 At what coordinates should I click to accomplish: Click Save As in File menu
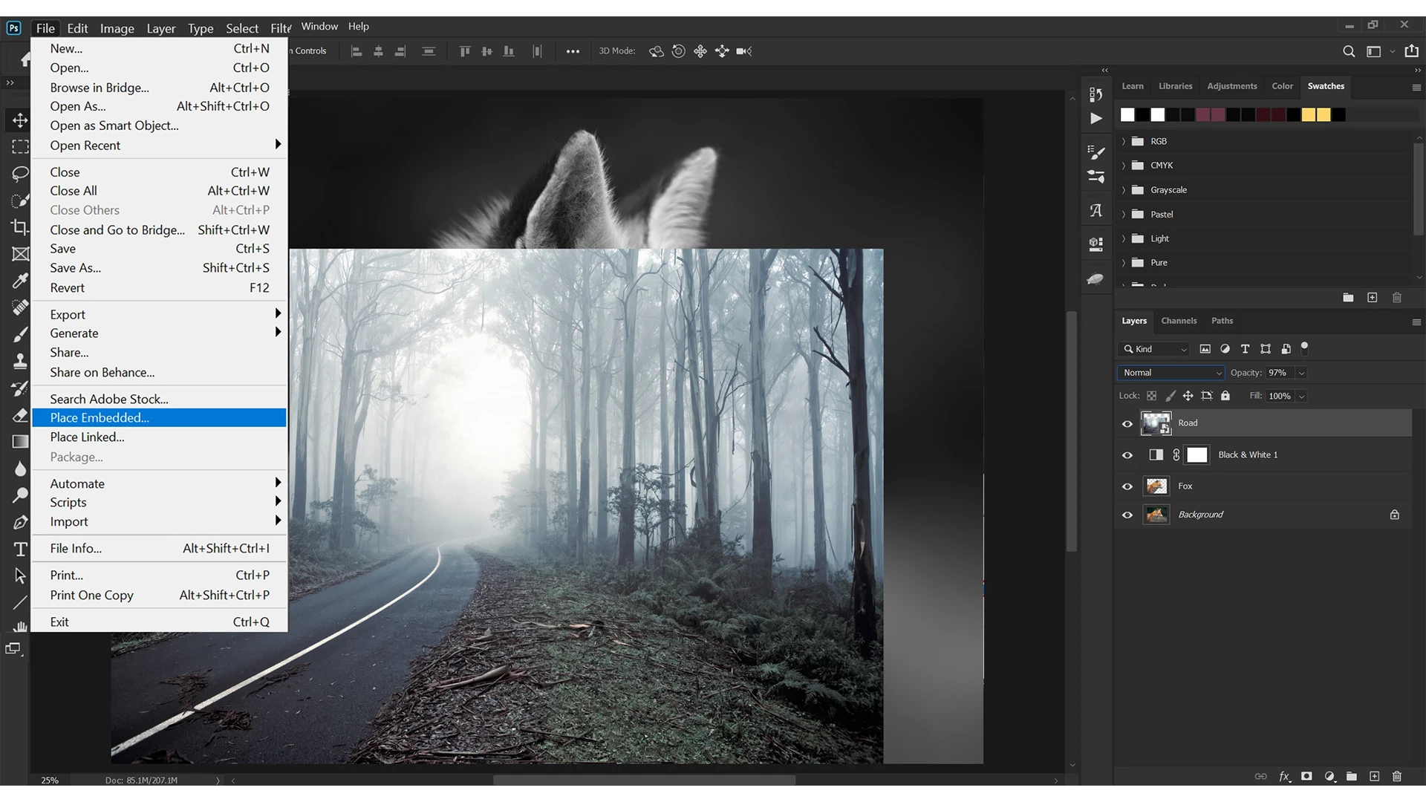click(x=76, y=268)
